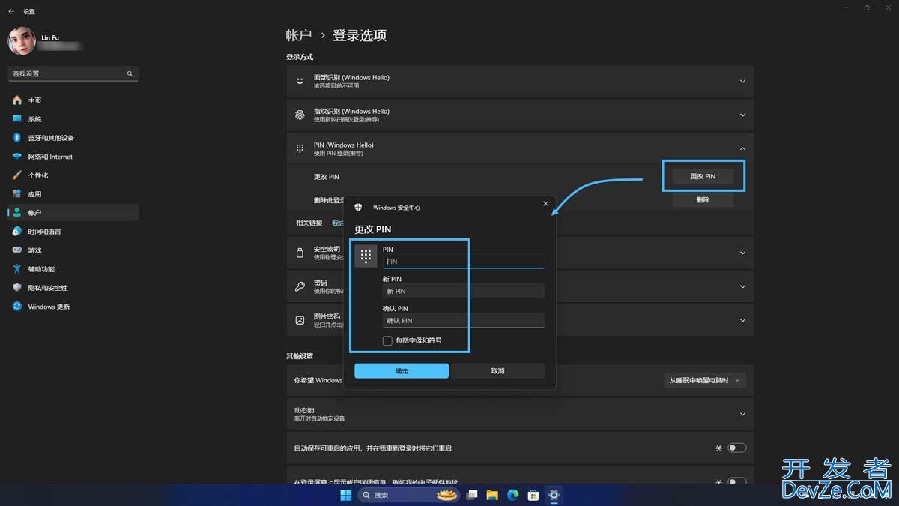Click the back arrow in Settings title bar
Image resolution: width=899 pixels, height=506 pixels.
(x=11, y=12)
